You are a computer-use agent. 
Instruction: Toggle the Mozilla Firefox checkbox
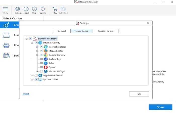41,51
